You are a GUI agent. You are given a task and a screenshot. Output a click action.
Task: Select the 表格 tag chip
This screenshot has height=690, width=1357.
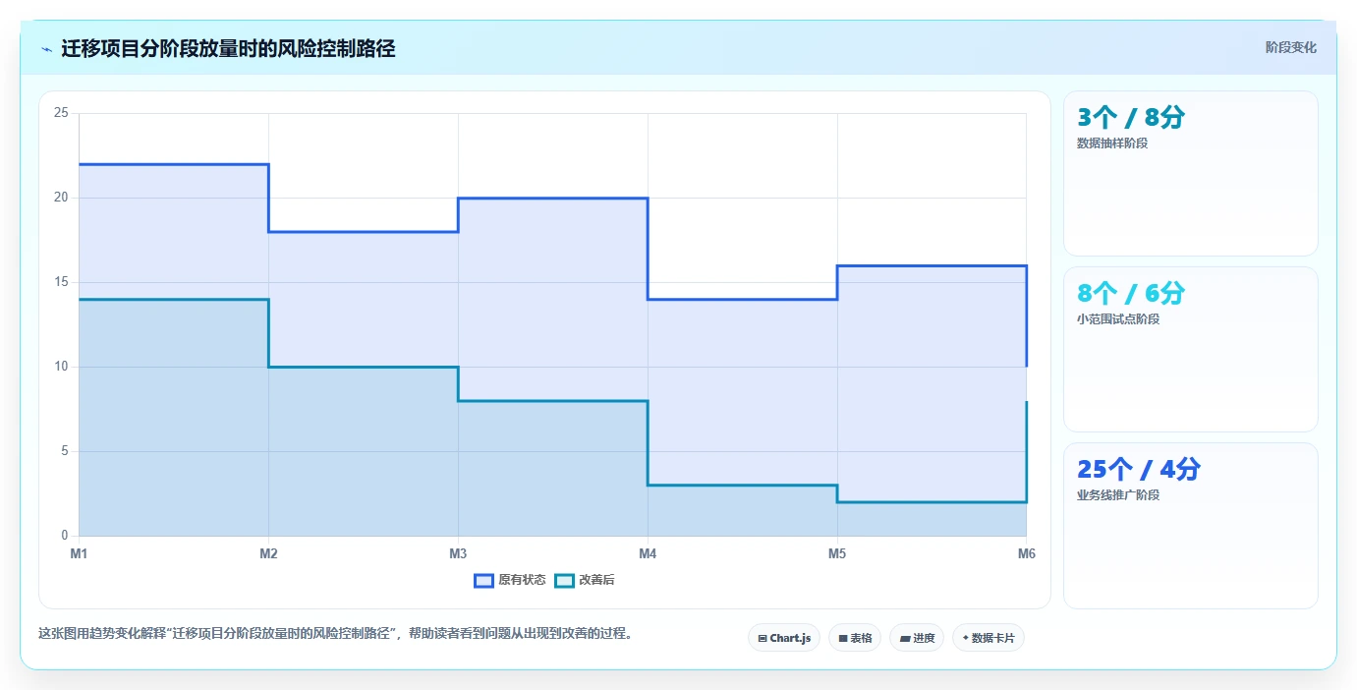coord(855,638)
